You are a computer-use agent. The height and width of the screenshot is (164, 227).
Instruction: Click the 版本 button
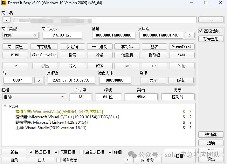pyautogui.click(x=181, y=80)
